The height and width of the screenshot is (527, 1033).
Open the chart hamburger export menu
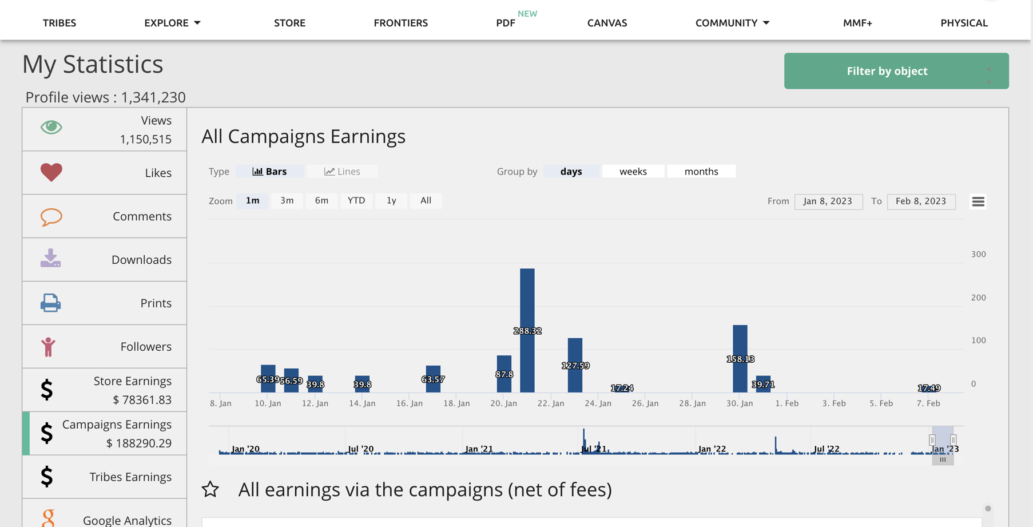pos(978,201)
